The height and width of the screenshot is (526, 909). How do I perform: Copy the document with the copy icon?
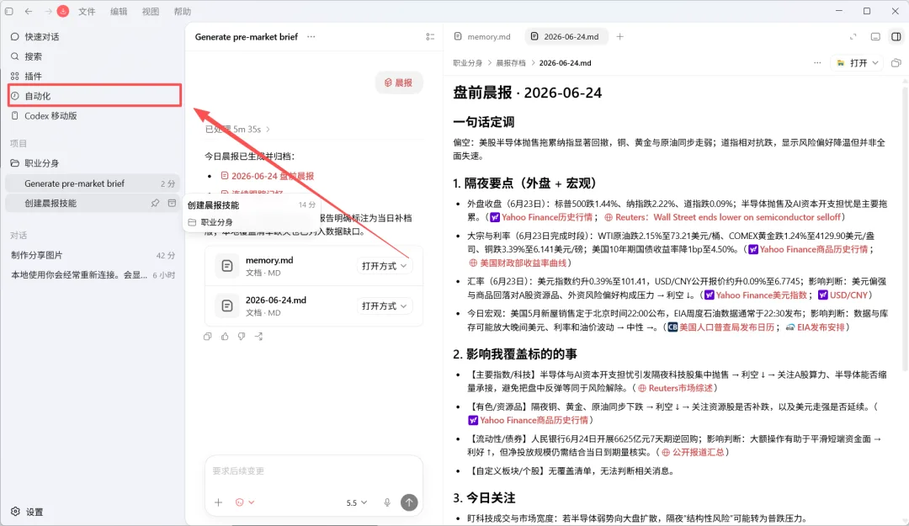896,62
